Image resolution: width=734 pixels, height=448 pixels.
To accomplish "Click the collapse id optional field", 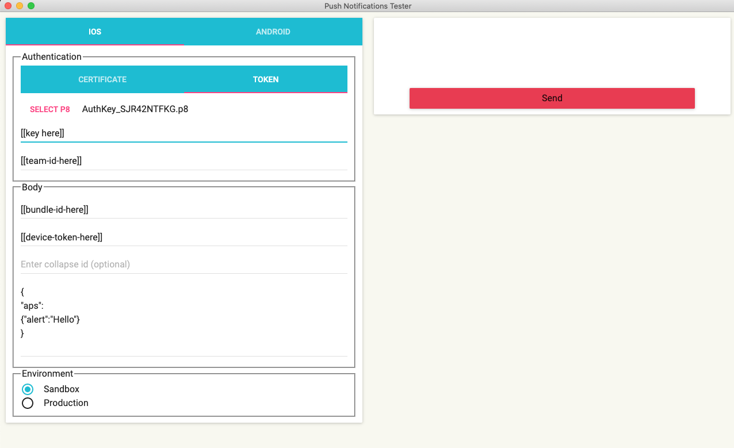I will (184, 265).
